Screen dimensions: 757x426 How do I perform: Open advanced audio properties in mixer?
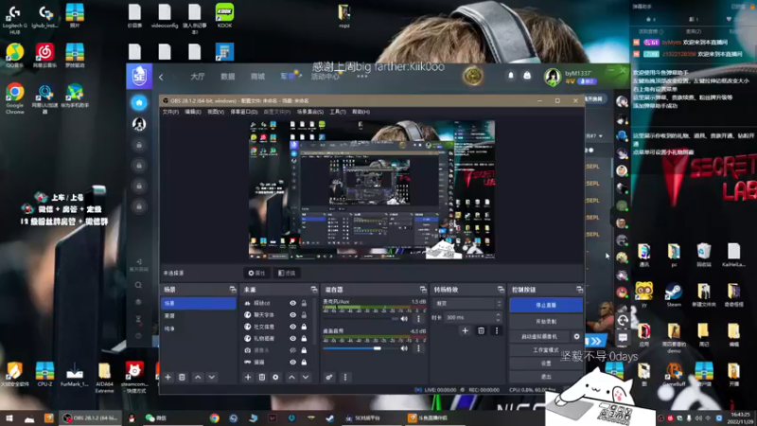pyautogui.click(x=329, y=377)
